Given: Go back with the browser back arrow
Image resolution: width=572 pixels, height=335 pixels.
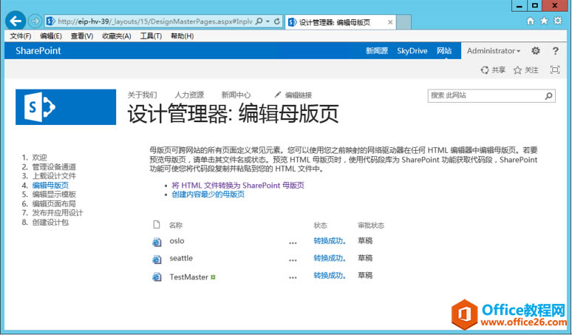Looking at the screenshot, I should click(16, 21).
